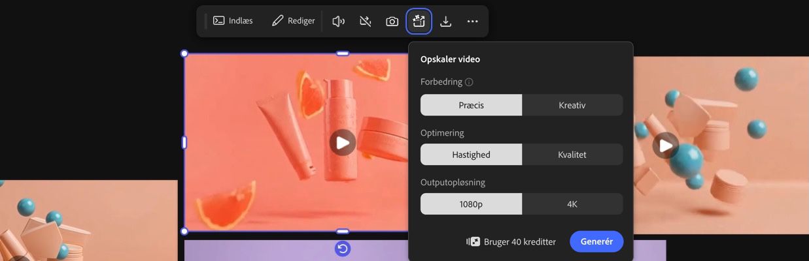The image size is (809, 261).
Task: Set output resolution to 1080p
Action: click(x=471, y=204)
